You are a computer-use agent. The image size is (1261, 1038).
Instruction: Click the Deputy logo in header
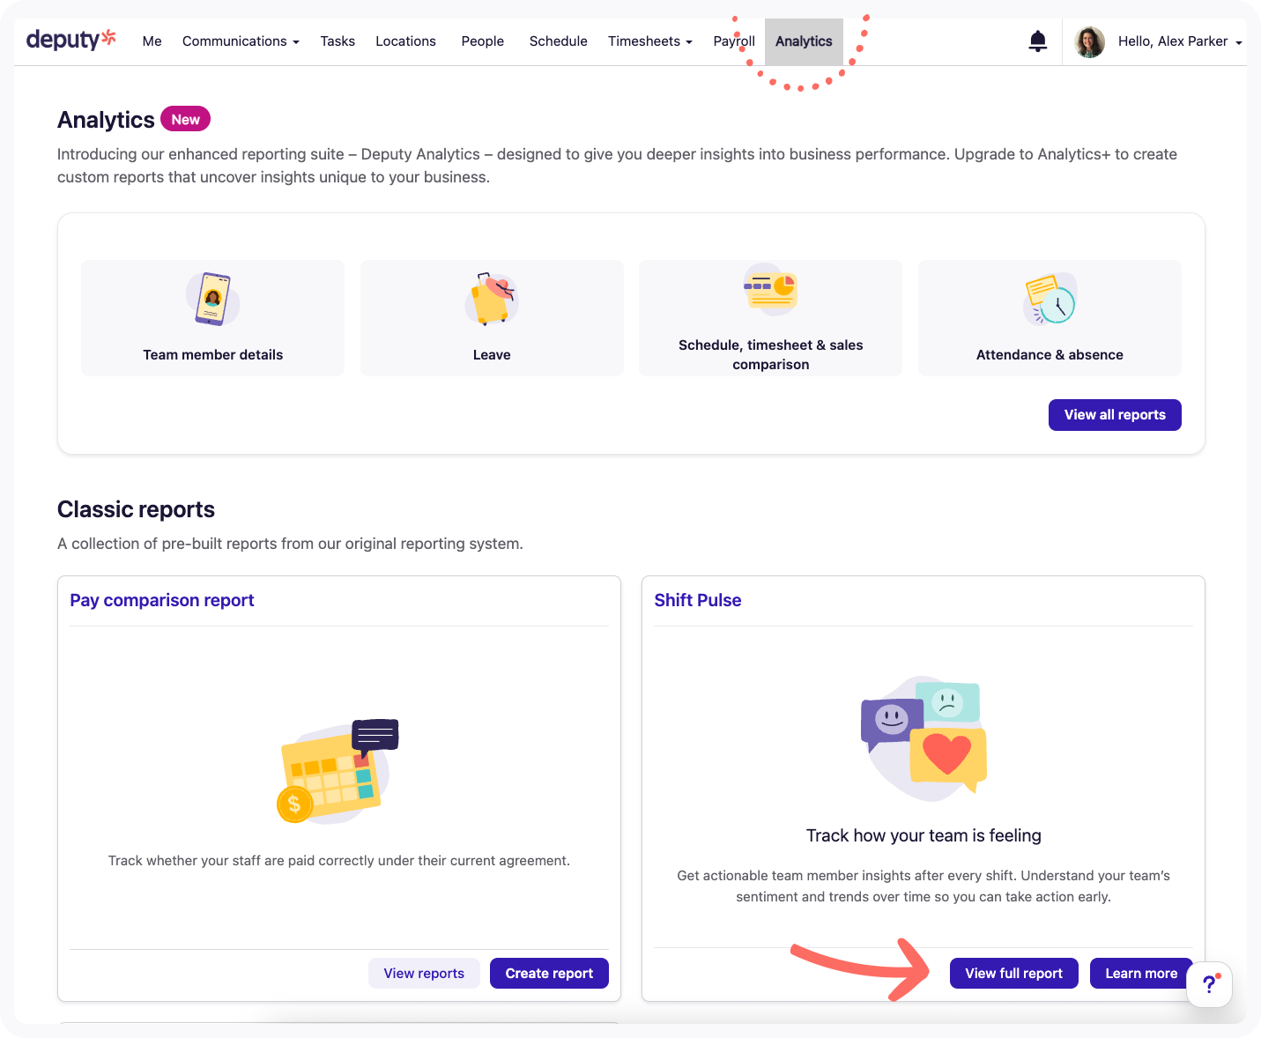point(70,40)
